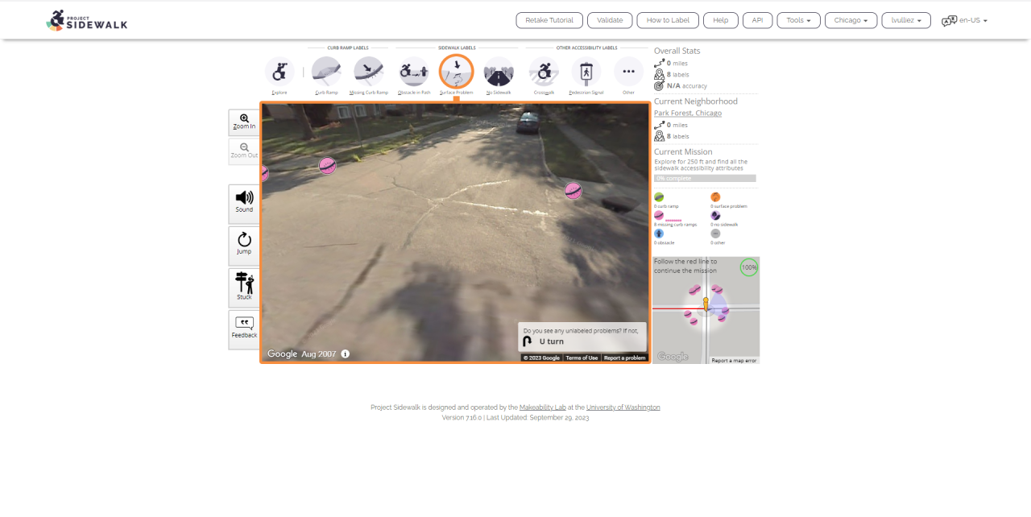Viewport: 1031px width, 517px height.
Task: Open the Park Forest, Chicago link
Action: 688,113
